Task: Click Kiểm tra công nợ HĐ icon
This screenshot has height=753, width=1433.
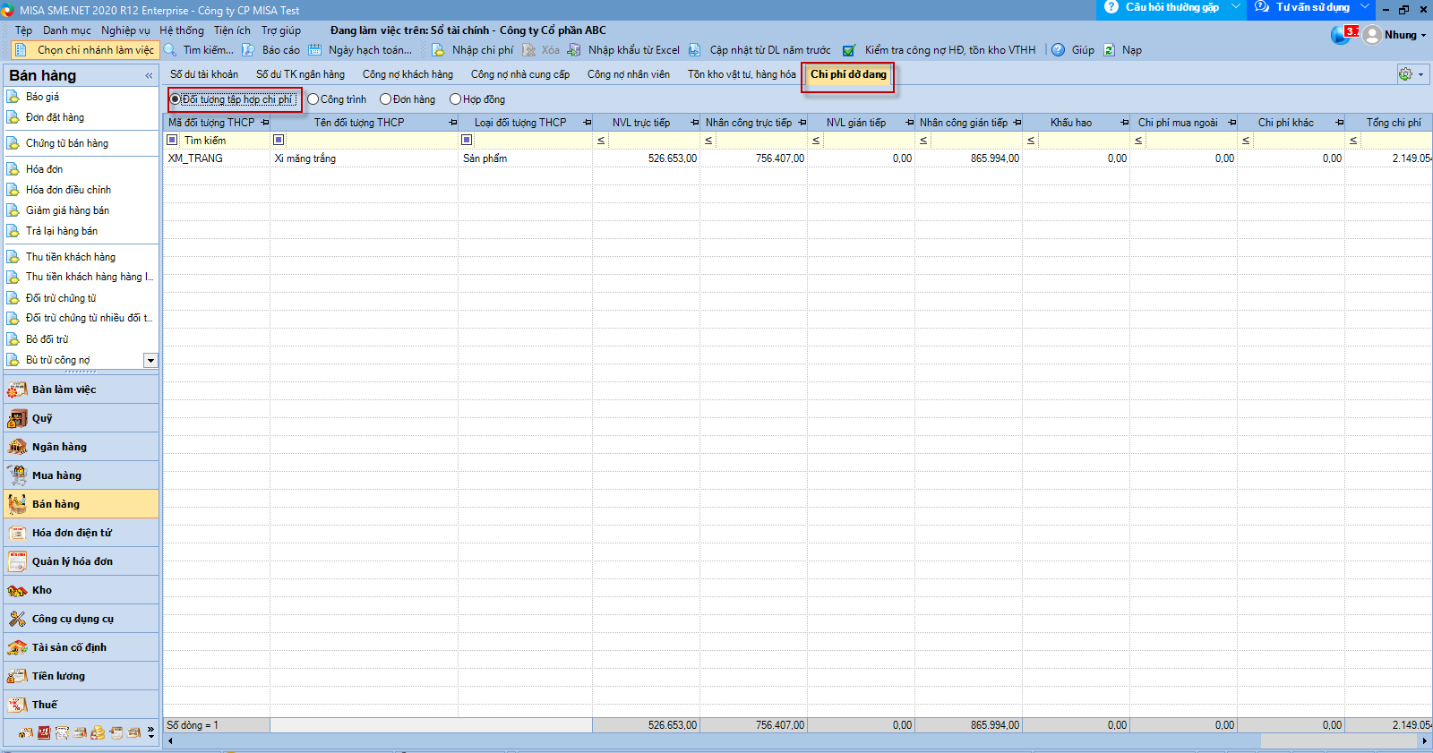Action: pyautogui.click(x=849, y=50)
